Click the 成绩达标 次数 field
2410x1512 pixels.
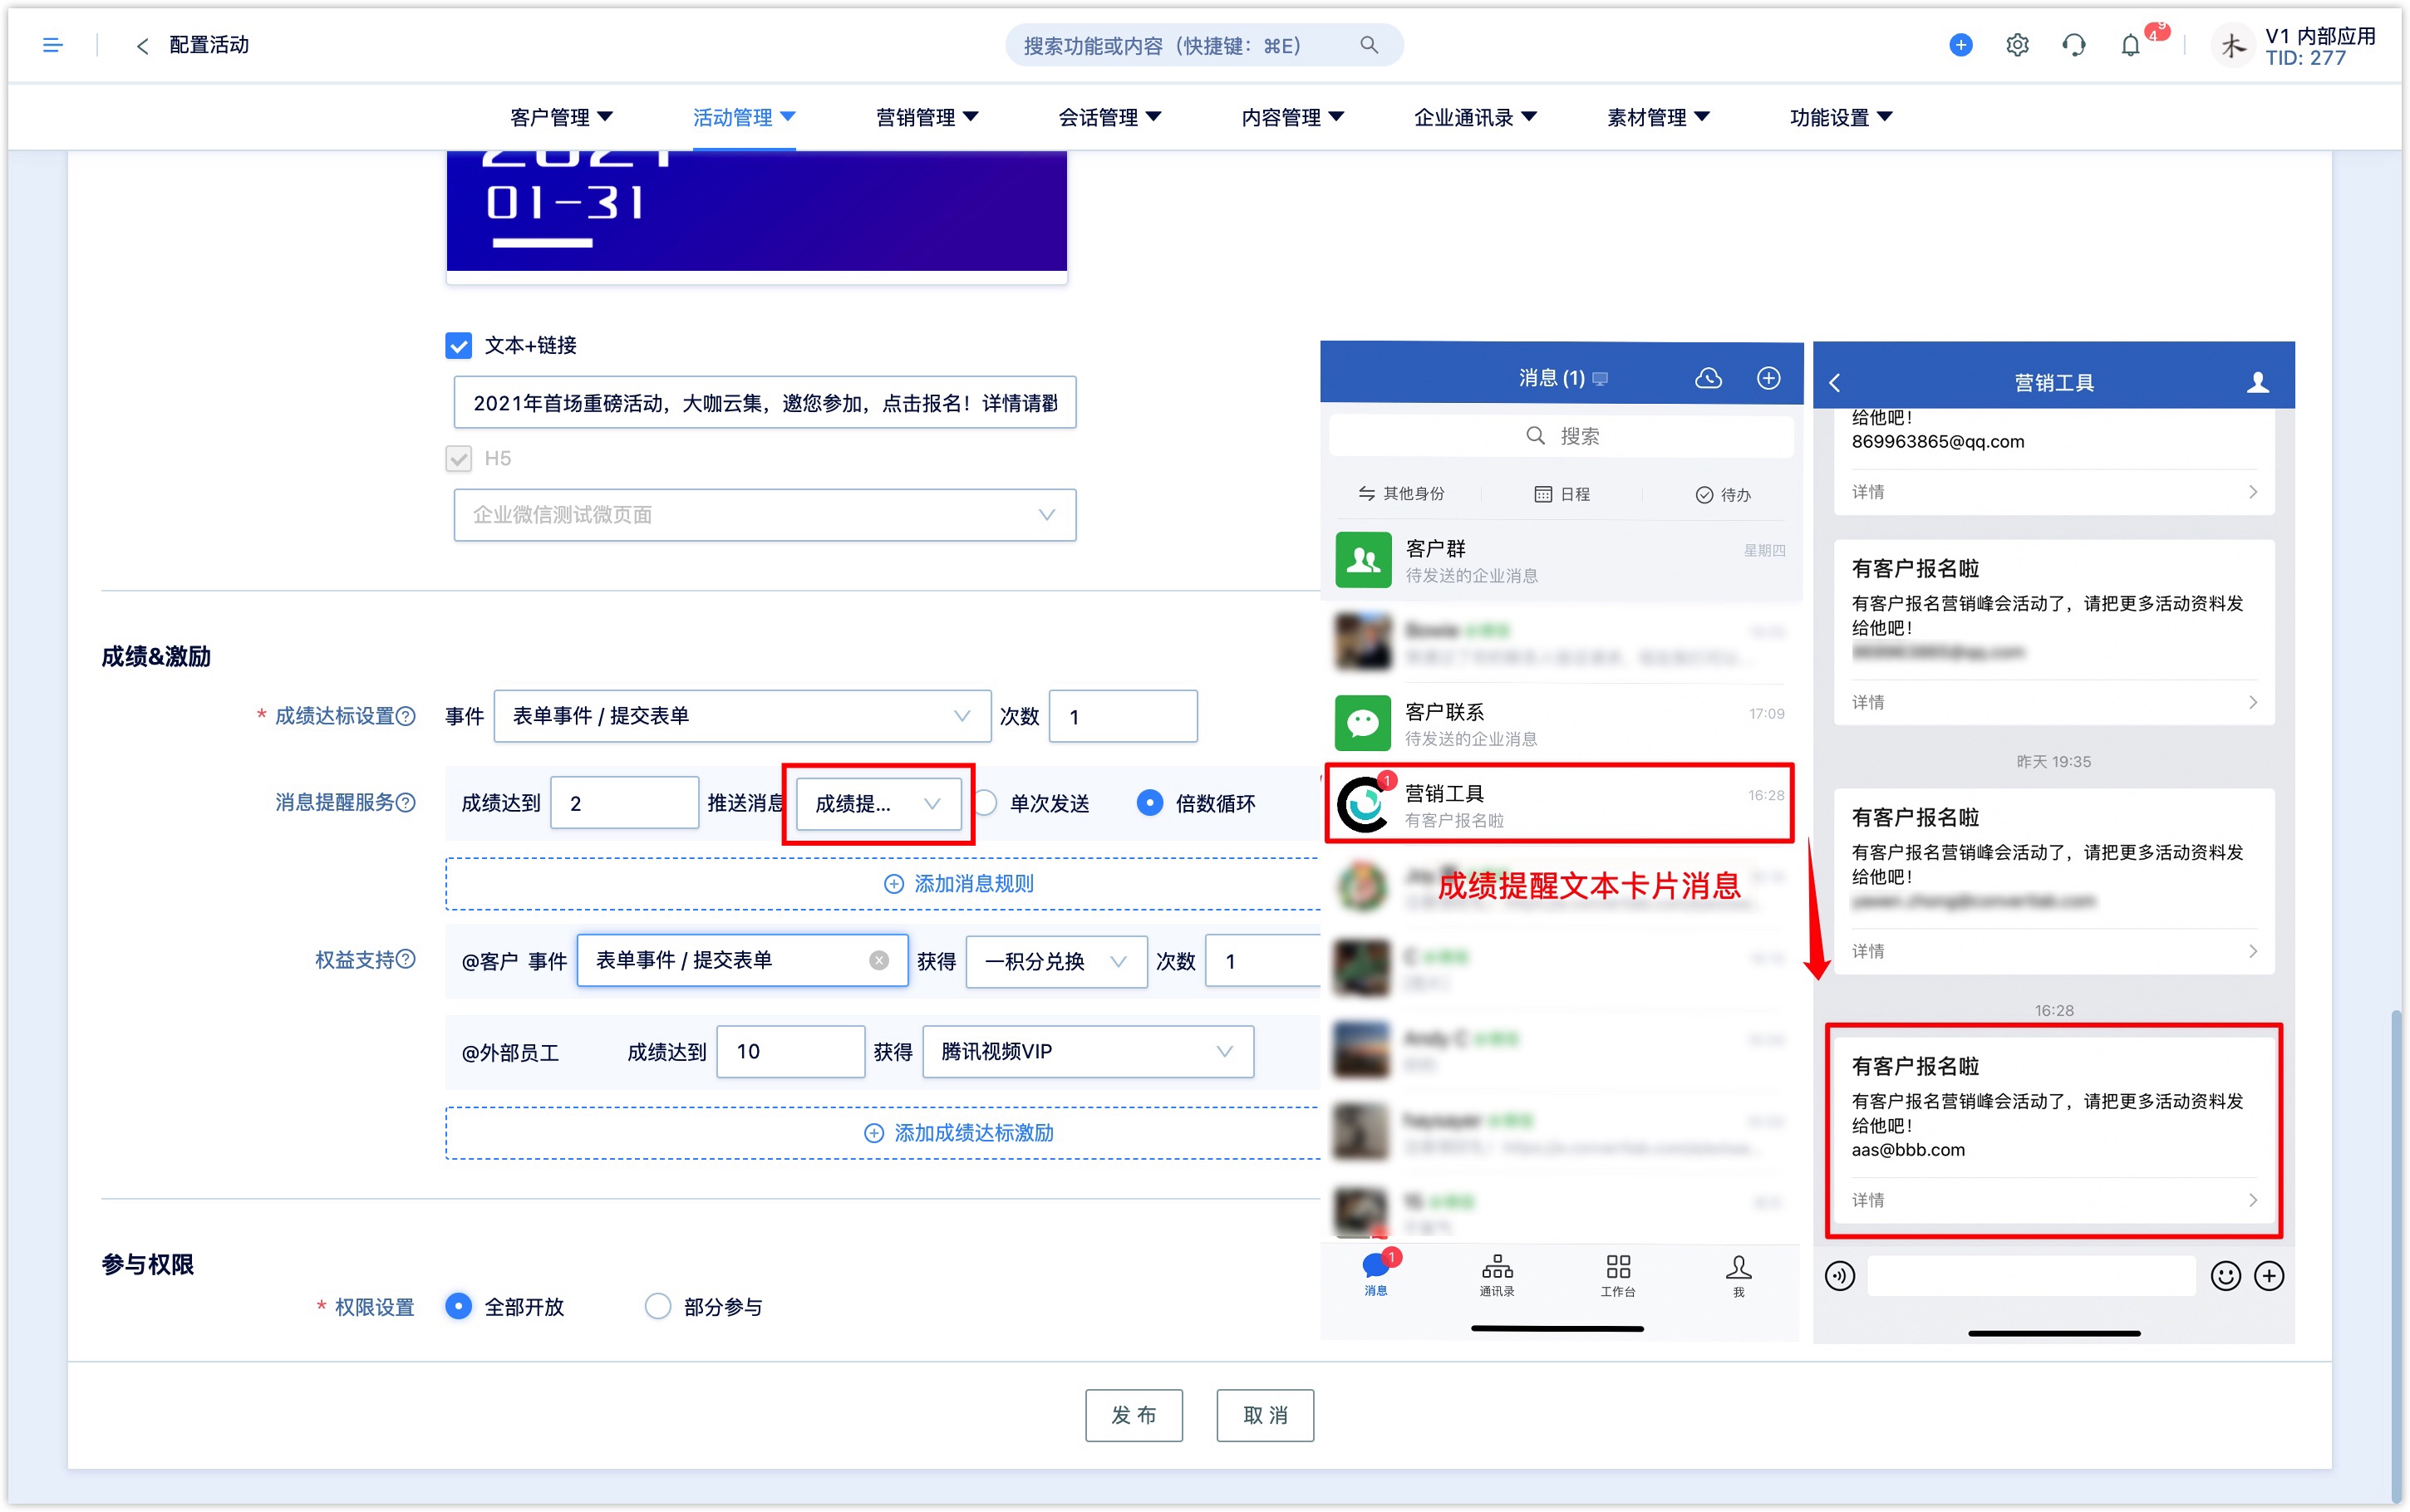pyautogui.click(x=1123, y=716)
